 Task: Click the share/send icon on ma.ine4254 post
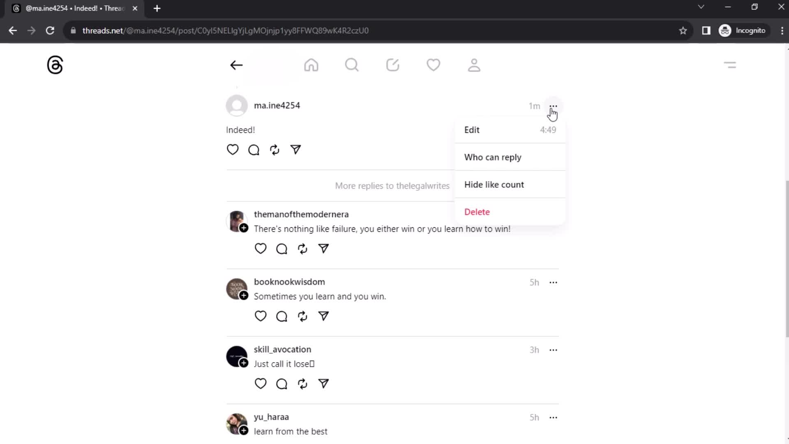[x=295, y=150]
